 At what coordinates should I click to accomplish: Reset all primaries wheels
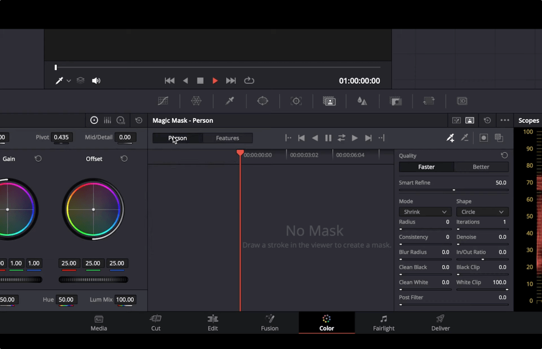tap(139, 120)
